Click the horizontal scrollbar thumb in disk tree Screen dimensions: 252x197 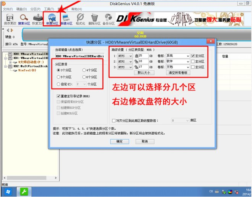tap(27, 178)
